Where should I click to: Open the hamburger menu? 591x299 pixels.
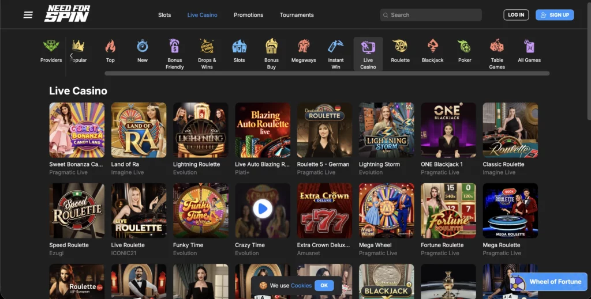[28, 15]
